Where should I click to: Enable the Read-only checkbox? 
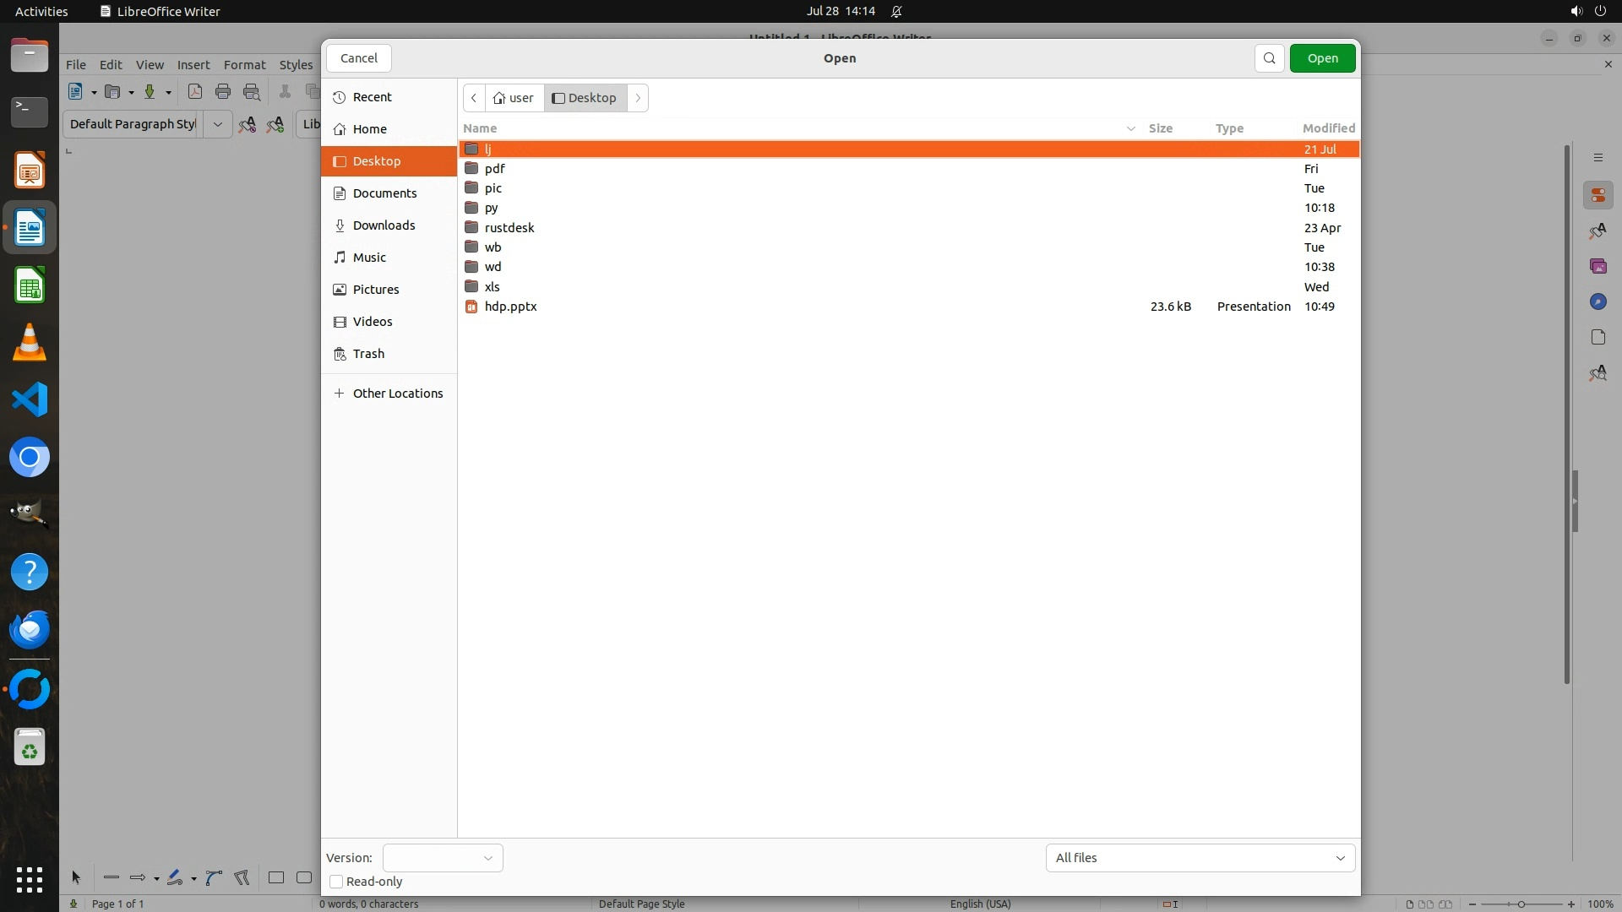pyautogui.click(x=336, y=882)
